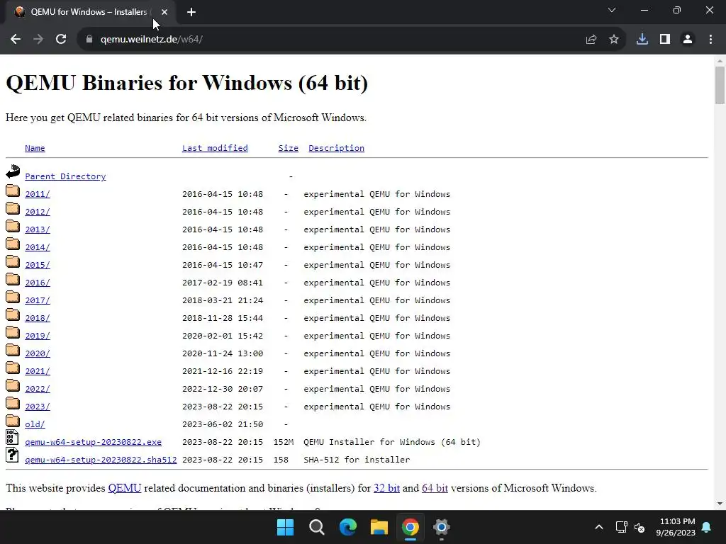
Task: Open the 2020/ folder link
Action: pyautogui.click(x=38, y=353)
